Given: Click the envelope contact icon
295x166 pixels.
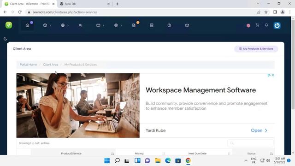Looking at the screenshot, I should pos(187,25).
